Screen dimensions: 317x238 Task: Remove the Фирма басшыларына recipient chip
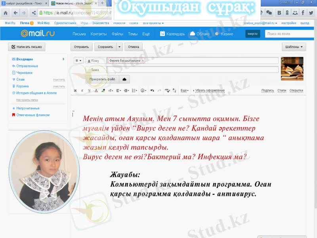tap(143, 61)
